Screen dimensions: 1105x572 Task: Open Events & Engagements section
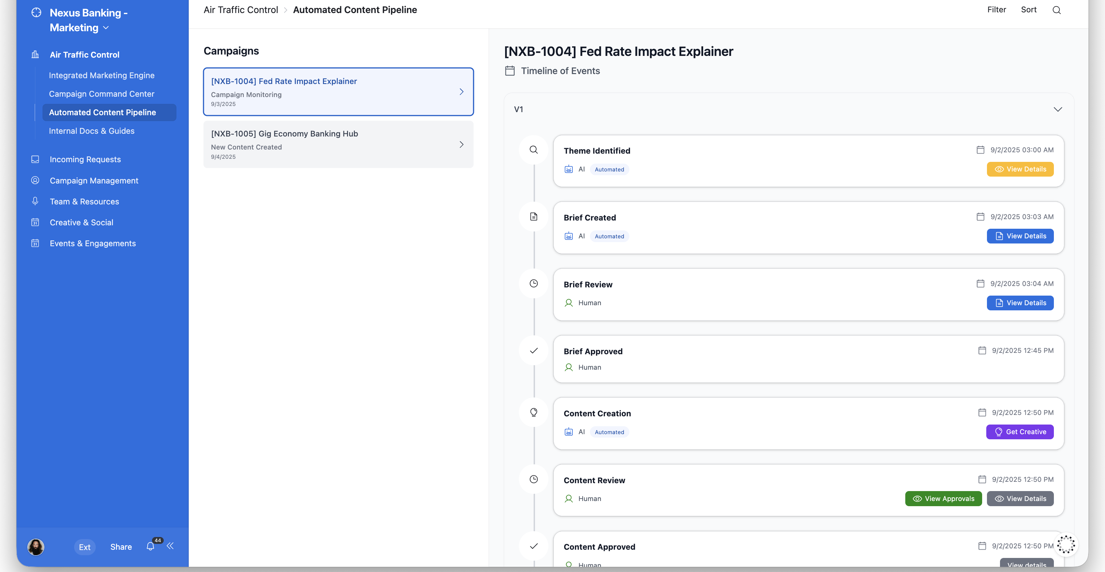(x=93, y=243)
